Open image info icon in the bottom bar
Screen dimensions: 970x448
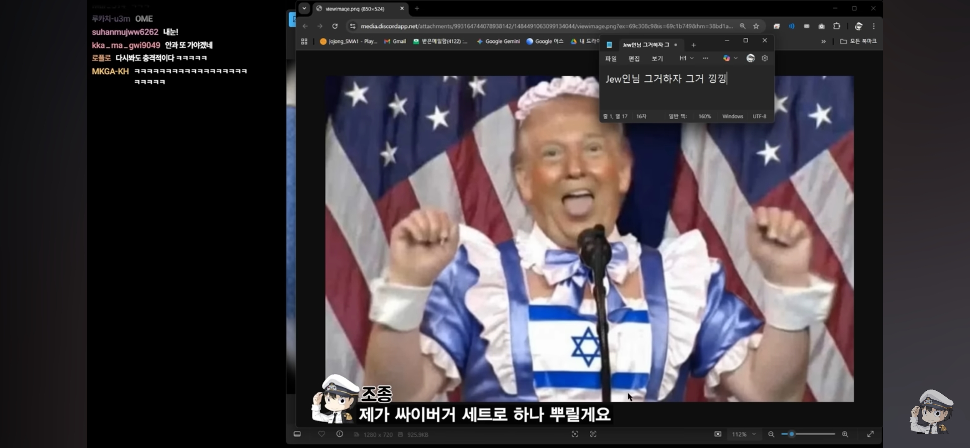tap(339, 434)
